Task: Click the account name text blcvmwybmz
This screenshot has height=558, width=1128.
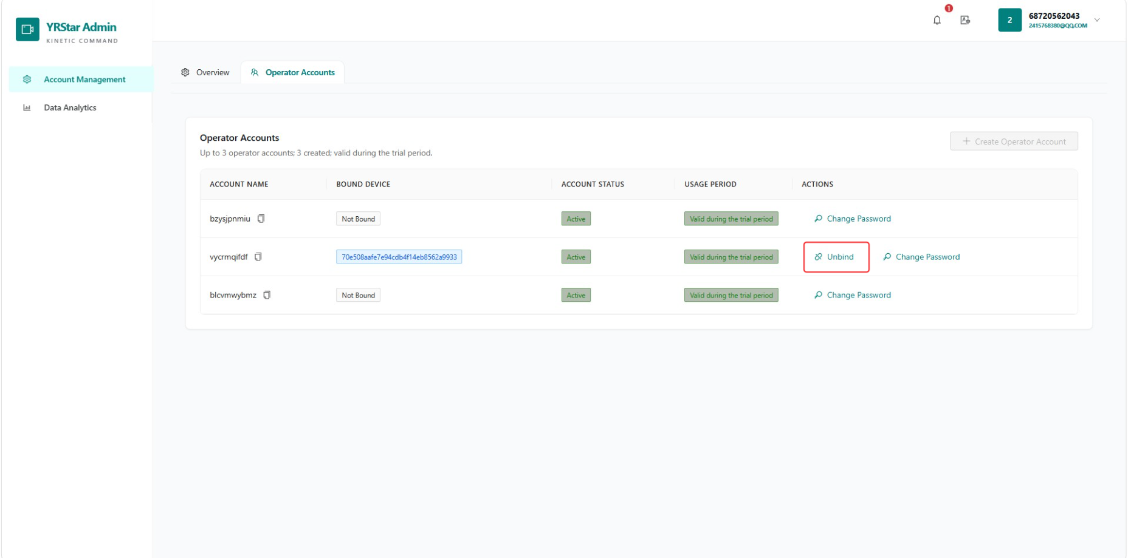Action: click(x=233, y=295)
